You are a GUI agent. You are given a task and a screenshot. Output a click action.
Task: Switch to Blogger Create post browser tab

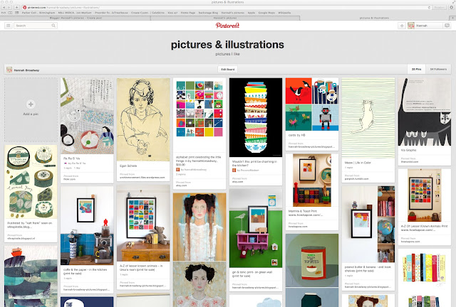(76, 18)
